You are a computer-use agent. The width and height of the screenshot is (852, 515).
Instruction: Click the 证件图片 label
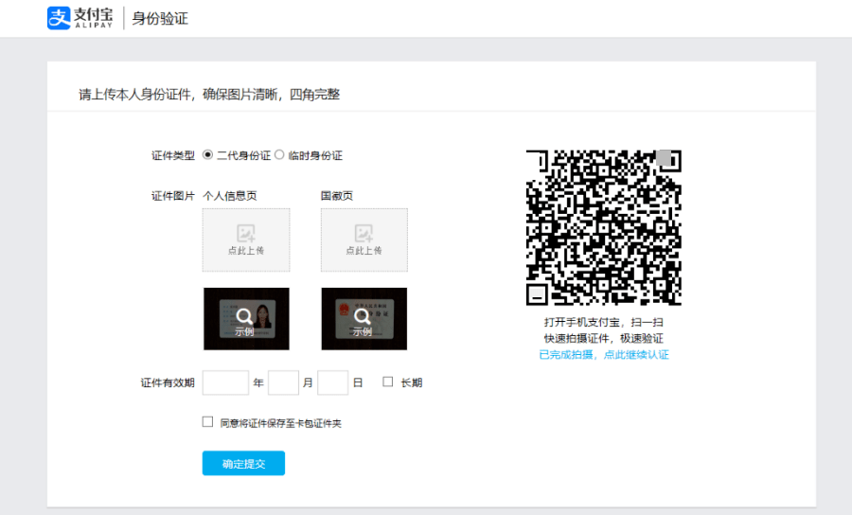click(x=173, y=196)
